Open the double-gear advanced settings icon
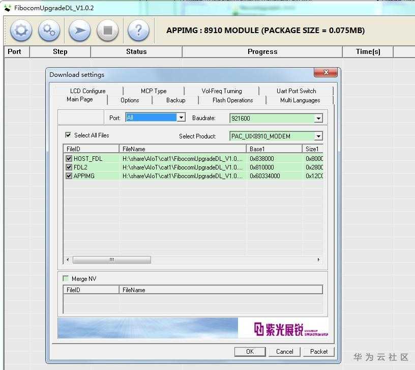 tap(49, 30)
